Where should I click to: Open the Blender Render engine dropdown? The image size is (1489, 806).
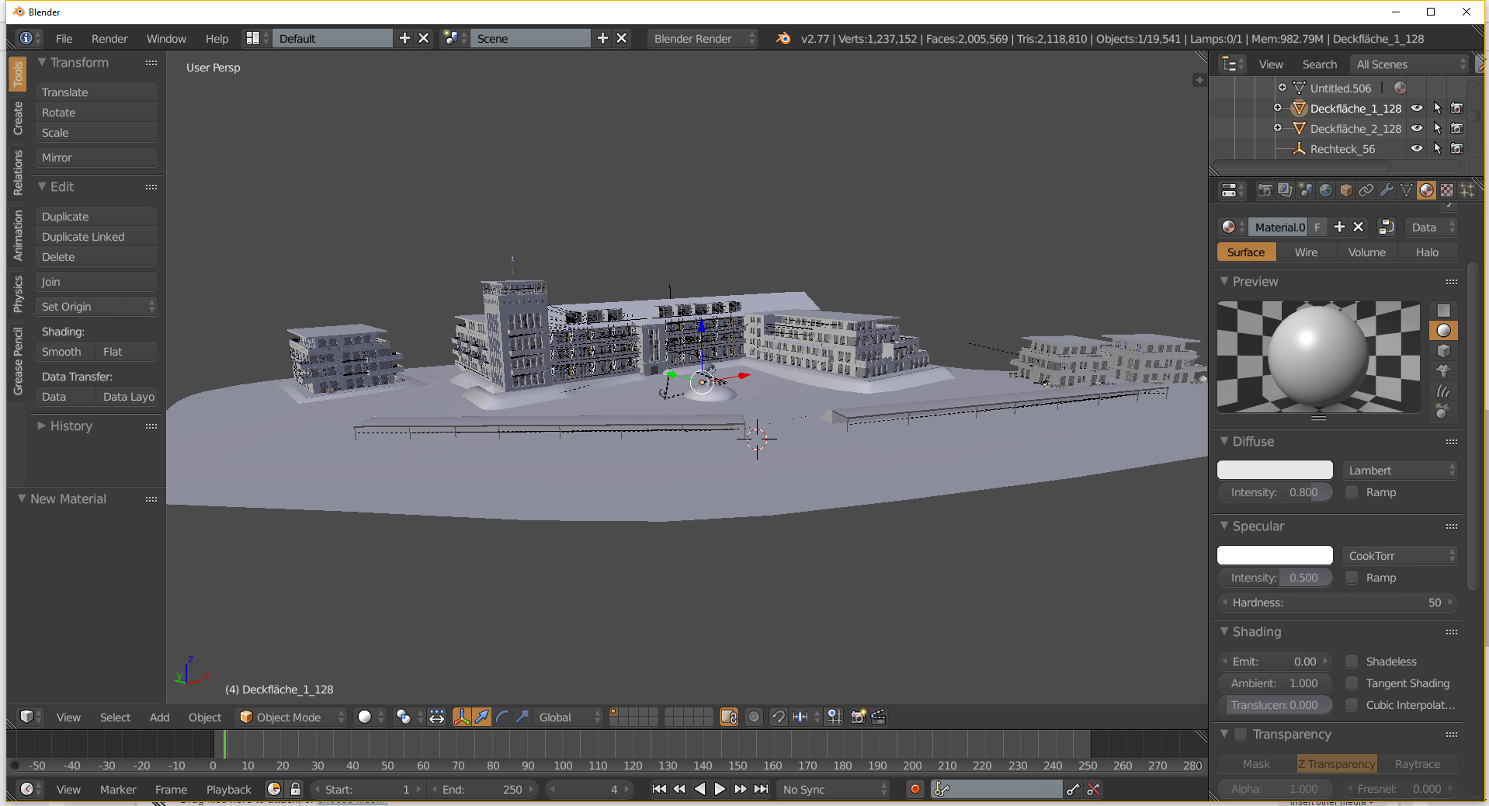(703, 38)
